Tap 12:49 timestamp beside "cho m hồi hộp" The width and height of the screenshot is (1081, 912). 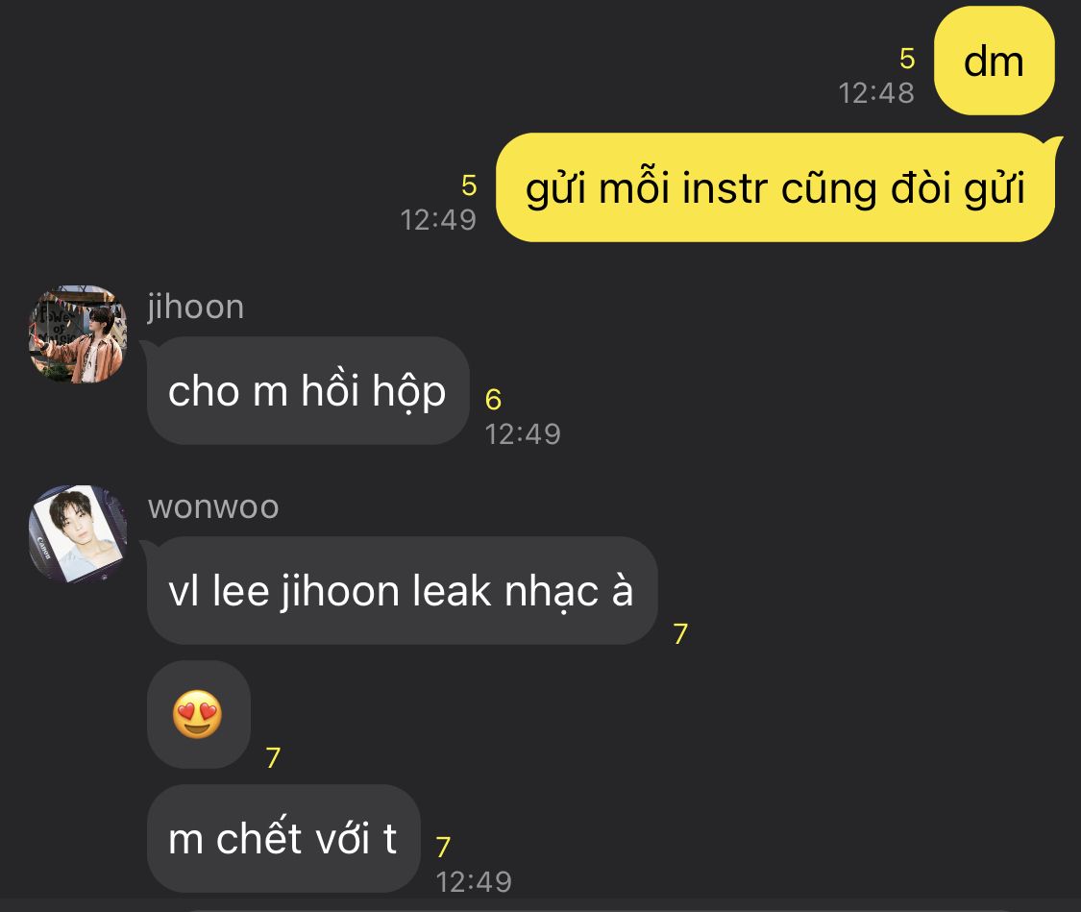pyautogui.click(x=524, y=433)
